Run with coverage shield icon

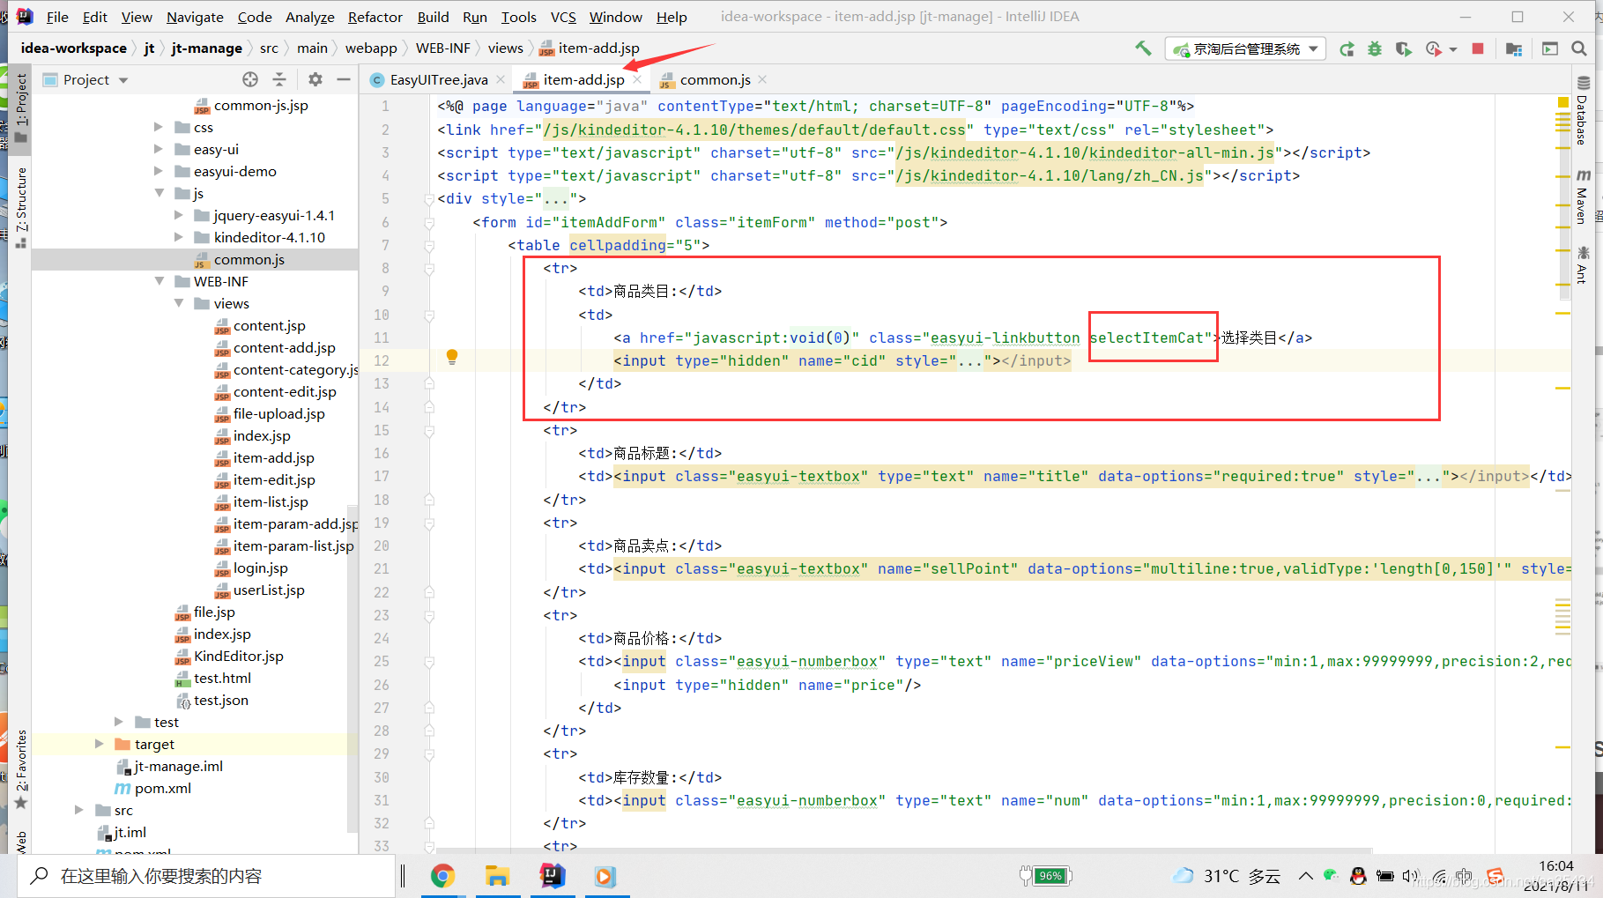[x=1403, y=49]
